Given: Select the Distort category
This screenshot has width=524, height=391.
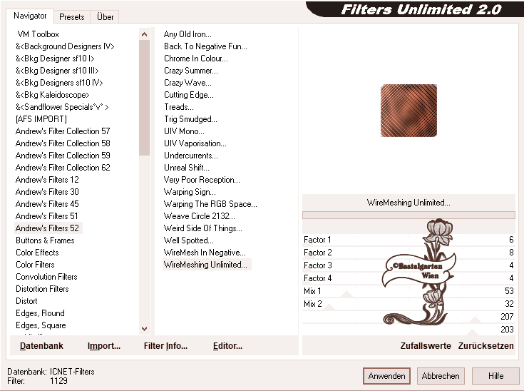Looking at the screenshot, I should pyautogui.click(x=26, y=300).
